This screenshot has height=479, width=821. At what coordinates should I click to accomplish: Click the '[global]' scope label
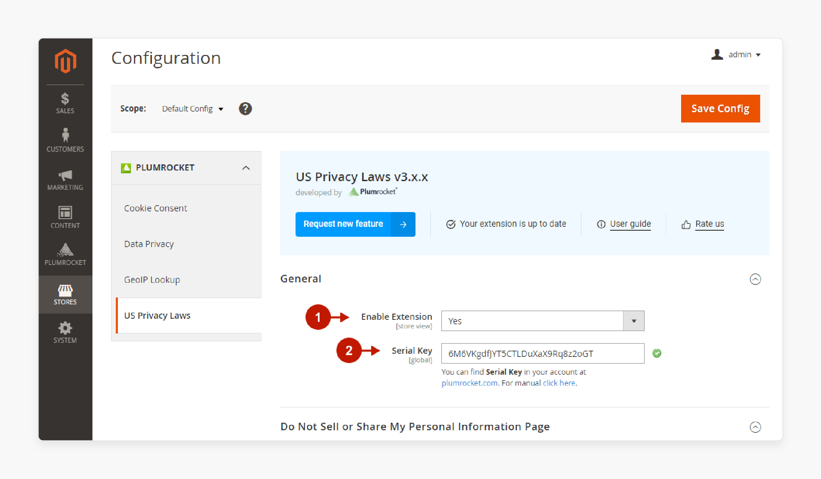point(420,360)
